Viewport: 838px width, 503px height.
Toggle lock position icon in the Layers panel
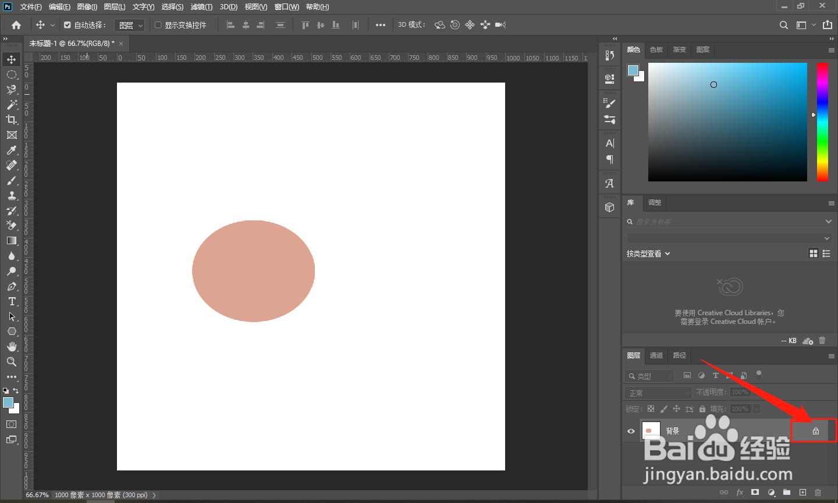676,409
